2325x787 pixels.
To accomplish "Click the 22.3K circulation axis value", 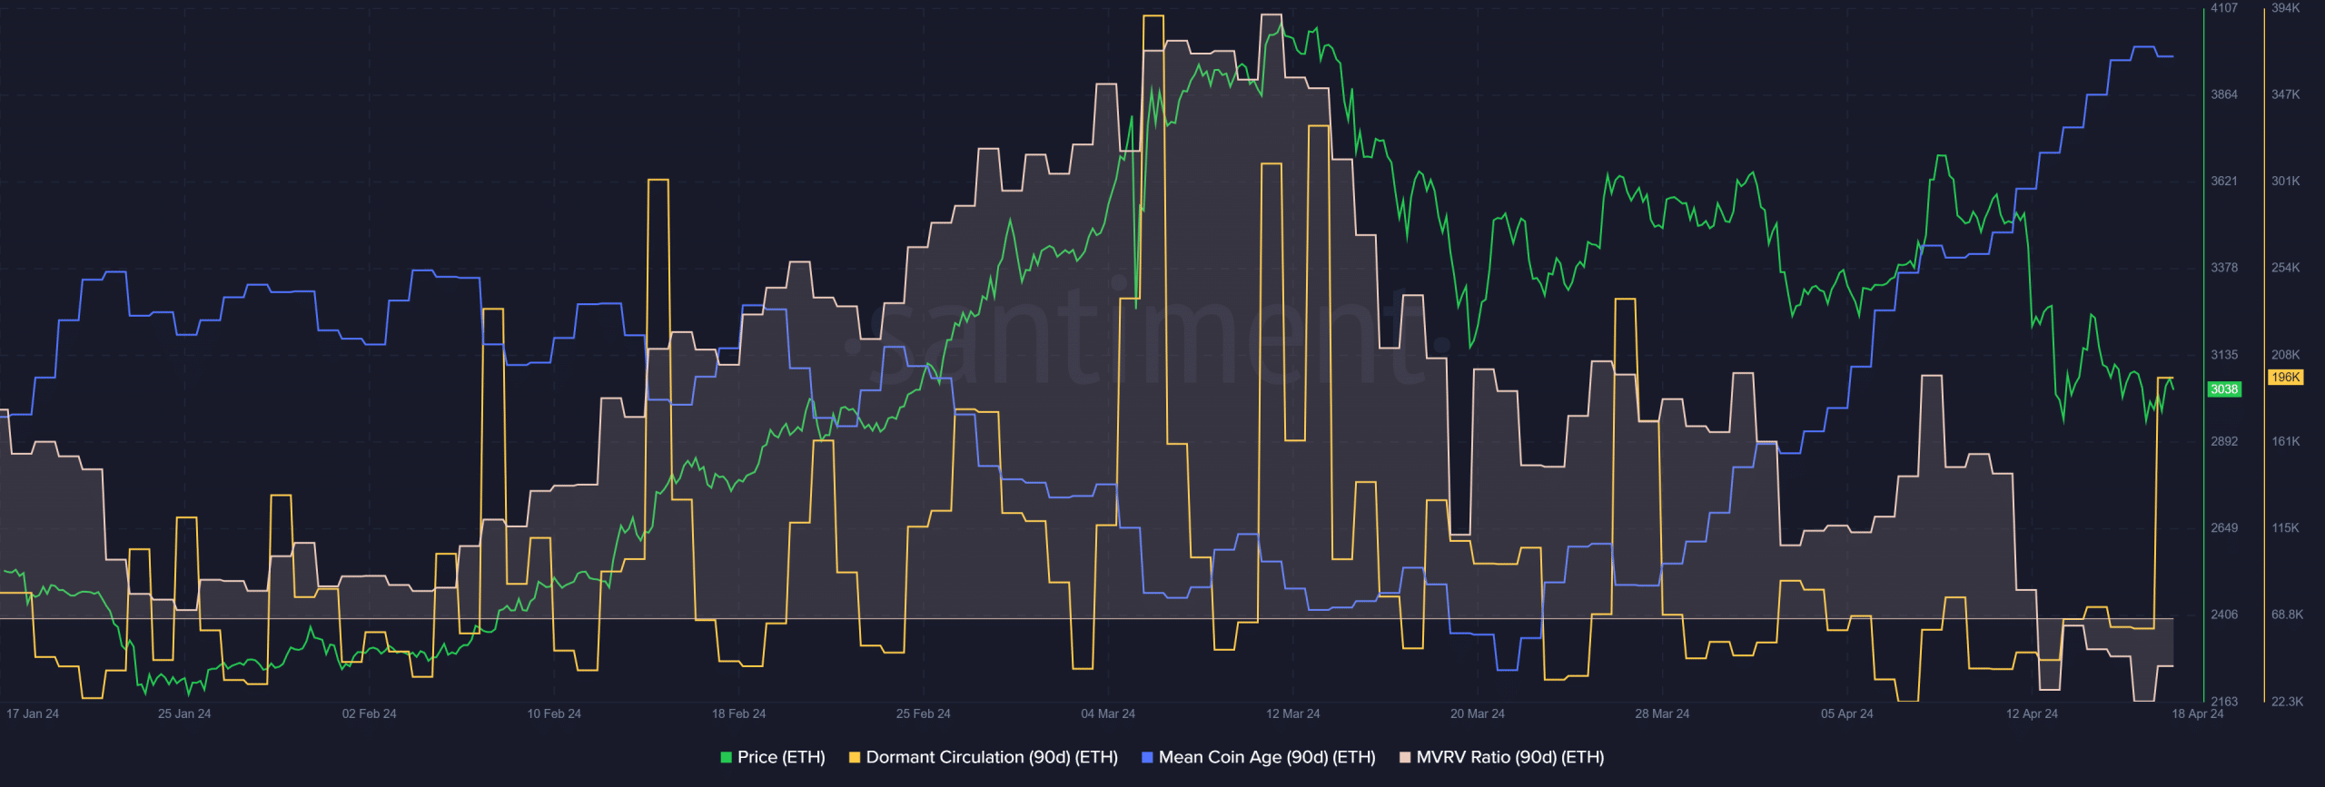I will [x=2288, y=702].
